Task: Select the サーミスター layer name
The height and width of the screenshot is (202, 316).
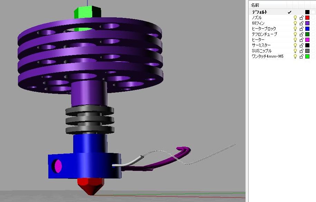Action: pos(261,45)
